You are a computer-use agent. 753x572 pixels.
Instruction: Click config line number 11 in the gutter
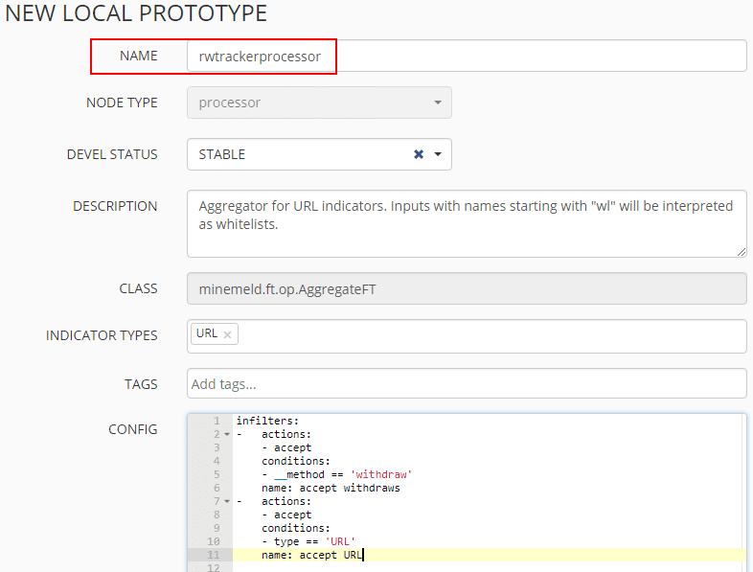coord(216,555)
